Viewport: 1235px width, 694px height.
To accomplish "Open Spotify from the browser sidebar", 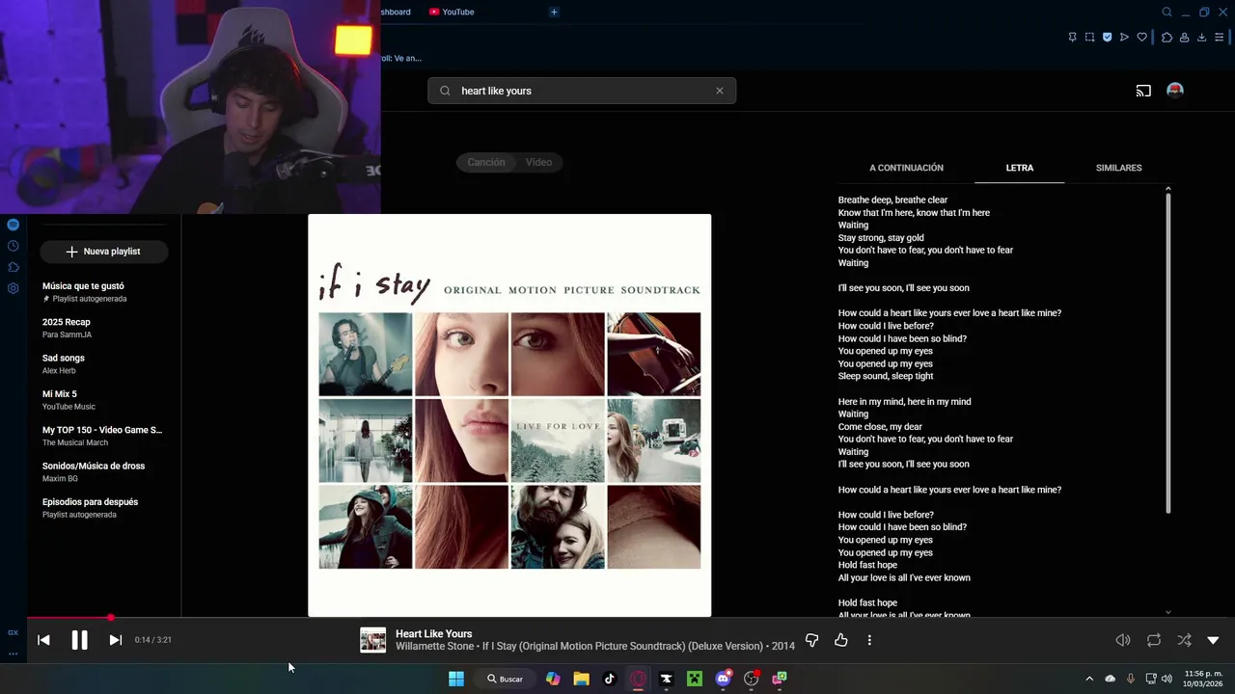I will click(x=13, y=225).
